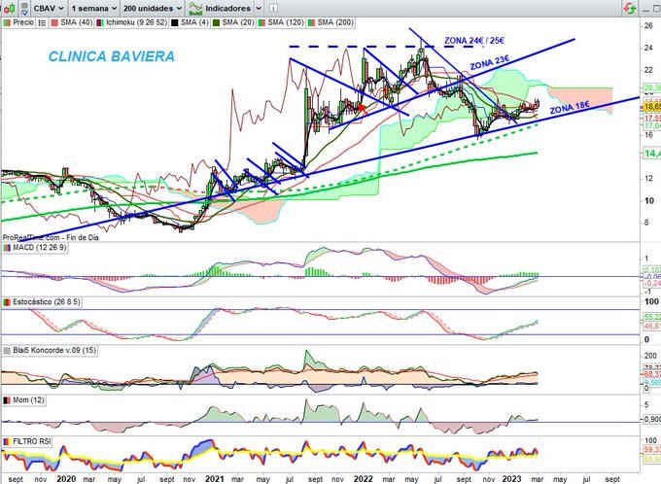Viewport: 661px width, 484px height.
Task: Click the SMA (20) indicator label
Action: pos(238,22)
